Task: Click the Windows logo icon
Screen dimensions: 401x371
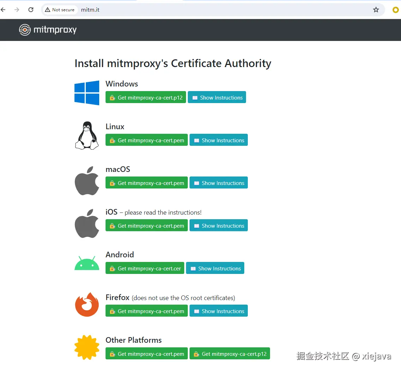Action: point(87,92)
